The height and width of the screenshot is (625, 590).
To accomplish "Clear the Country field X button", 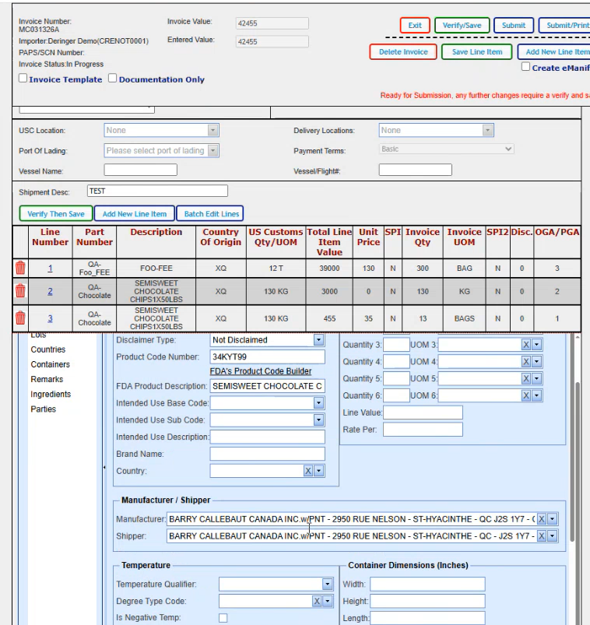I will coord(308,471).
